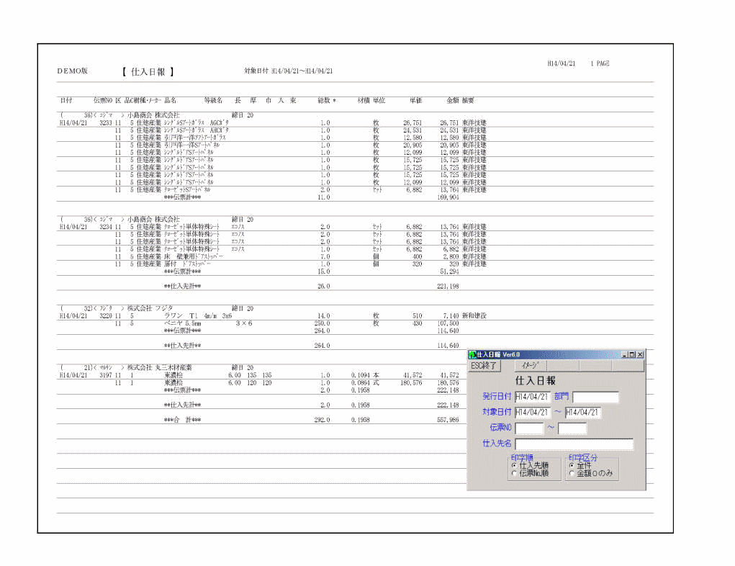
Task: Click the 仕入先名 input field
Action: pyautogui.click(x=574, y=444)
